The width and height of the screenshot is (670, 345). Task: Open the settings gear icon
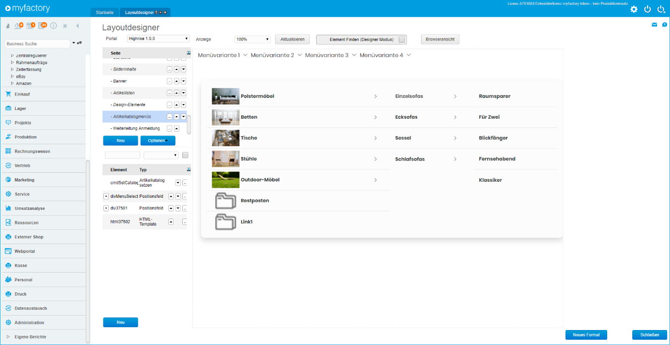(634, 9)
